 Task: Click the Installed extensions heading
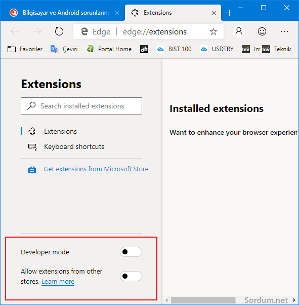217,108
